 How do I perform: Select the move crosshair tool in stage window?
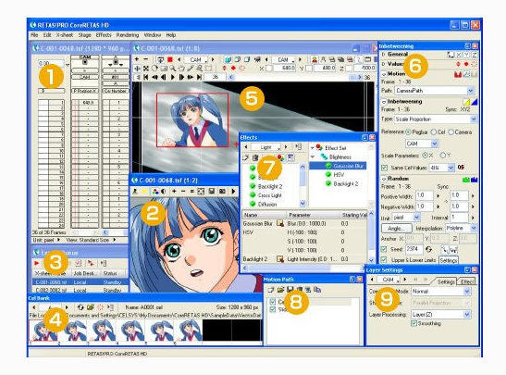point(137,69)
